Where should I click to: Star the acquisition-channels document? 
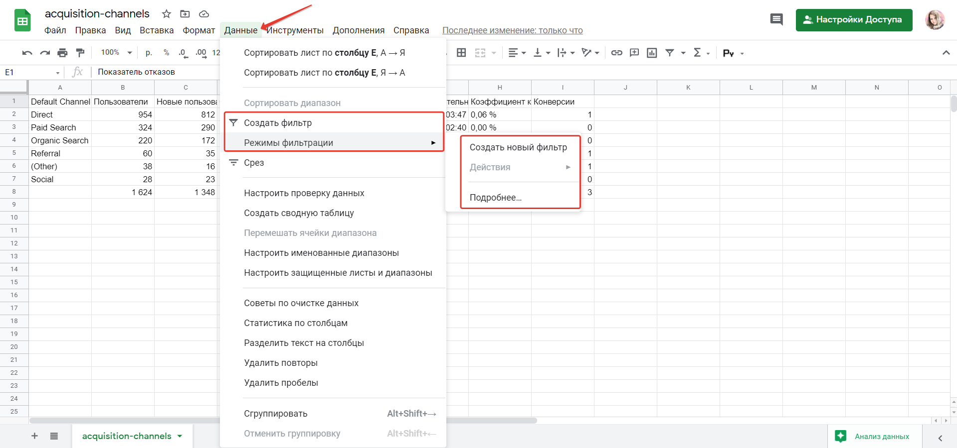(167, 14)
